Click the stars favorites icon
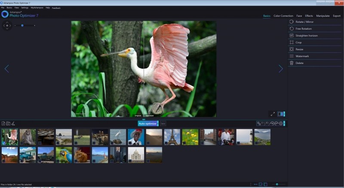The image size is (344, 188). point(259,124)
